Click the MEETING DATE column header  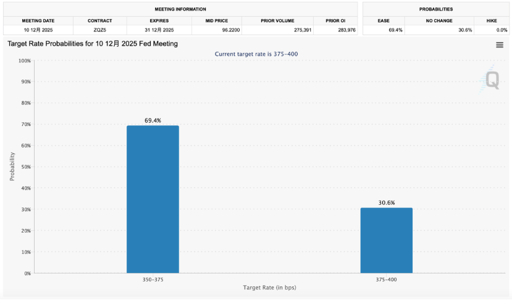[x=38, y=20]
